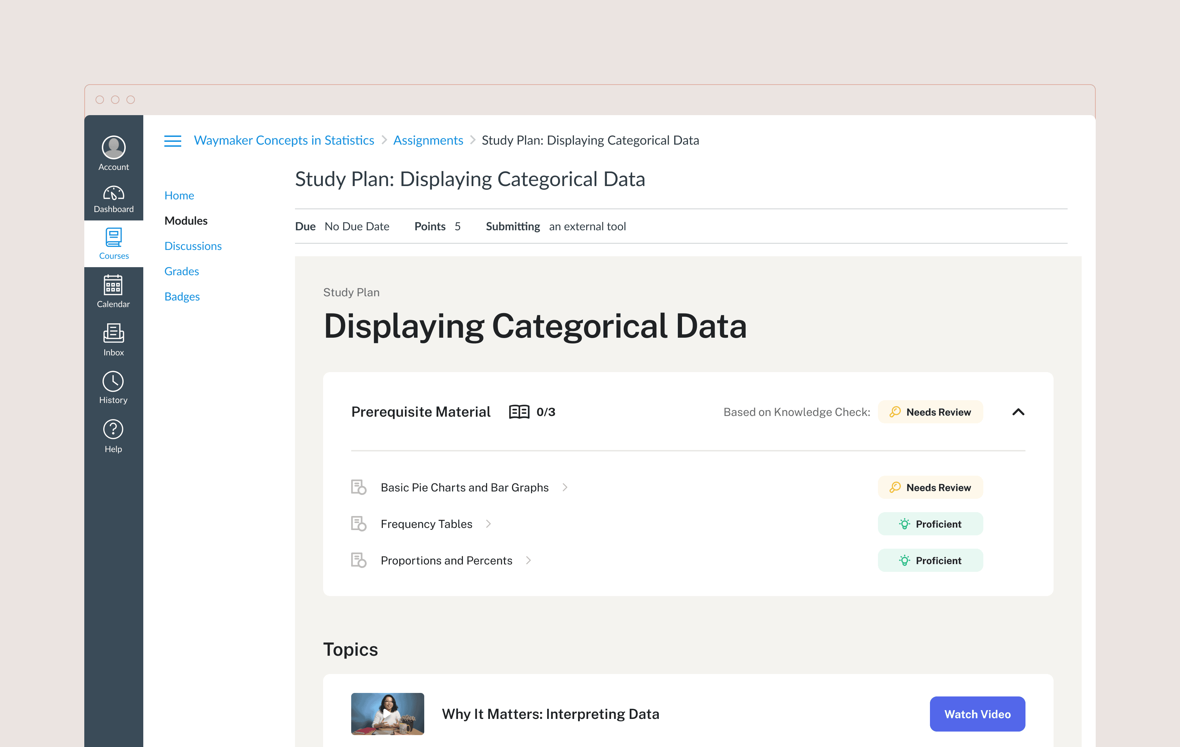
Task: Select Modules in course navigation
Action: click(x=186, y=221)
